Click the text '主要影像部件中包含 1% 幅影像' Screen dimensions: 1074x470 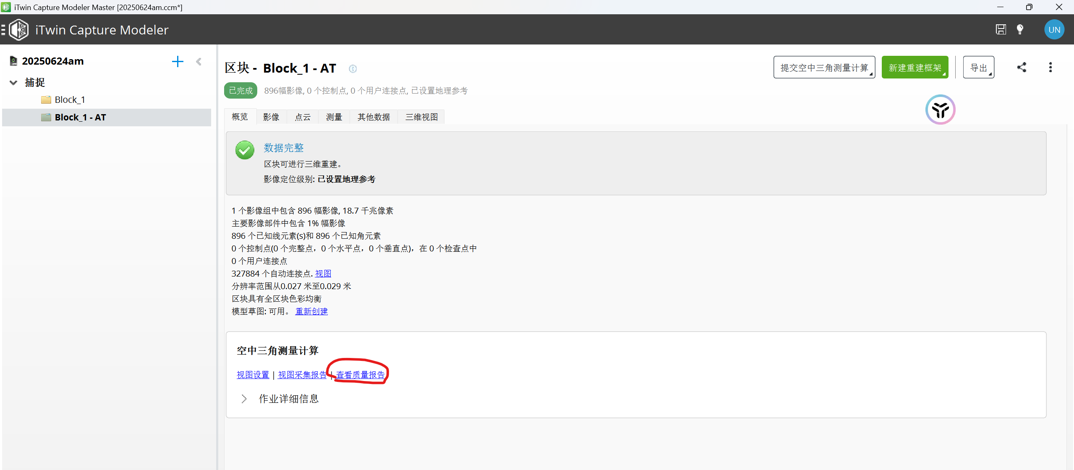(x=288, y=223)
